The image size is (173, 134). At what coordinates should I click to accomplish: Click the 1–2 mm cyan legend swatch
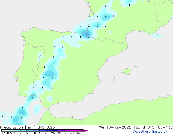click(17, 130)
